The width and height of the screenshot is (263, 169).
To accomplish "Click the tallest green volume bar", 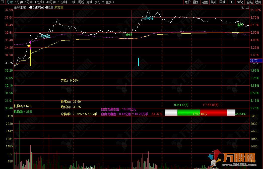I will coord(20,144).
